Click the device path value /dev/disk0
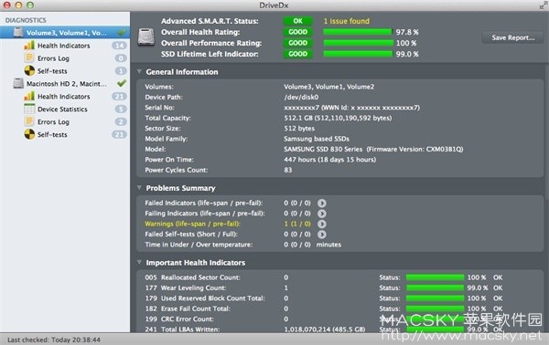The width and height of the screenshot is (549, 345). 301,97
